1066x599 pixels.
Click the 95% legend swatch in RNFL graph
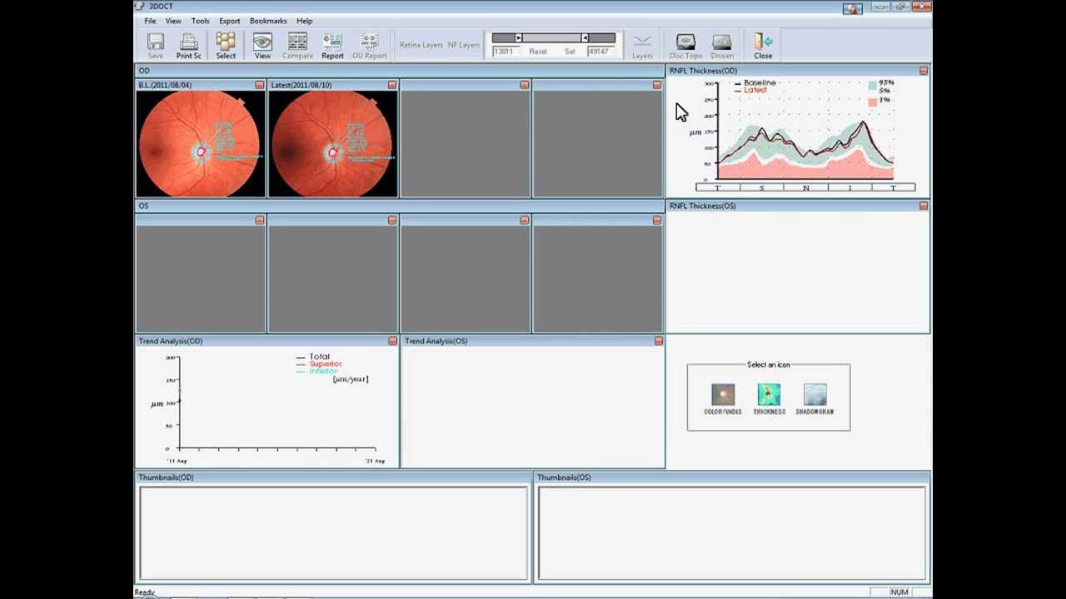tap(873, 84)
